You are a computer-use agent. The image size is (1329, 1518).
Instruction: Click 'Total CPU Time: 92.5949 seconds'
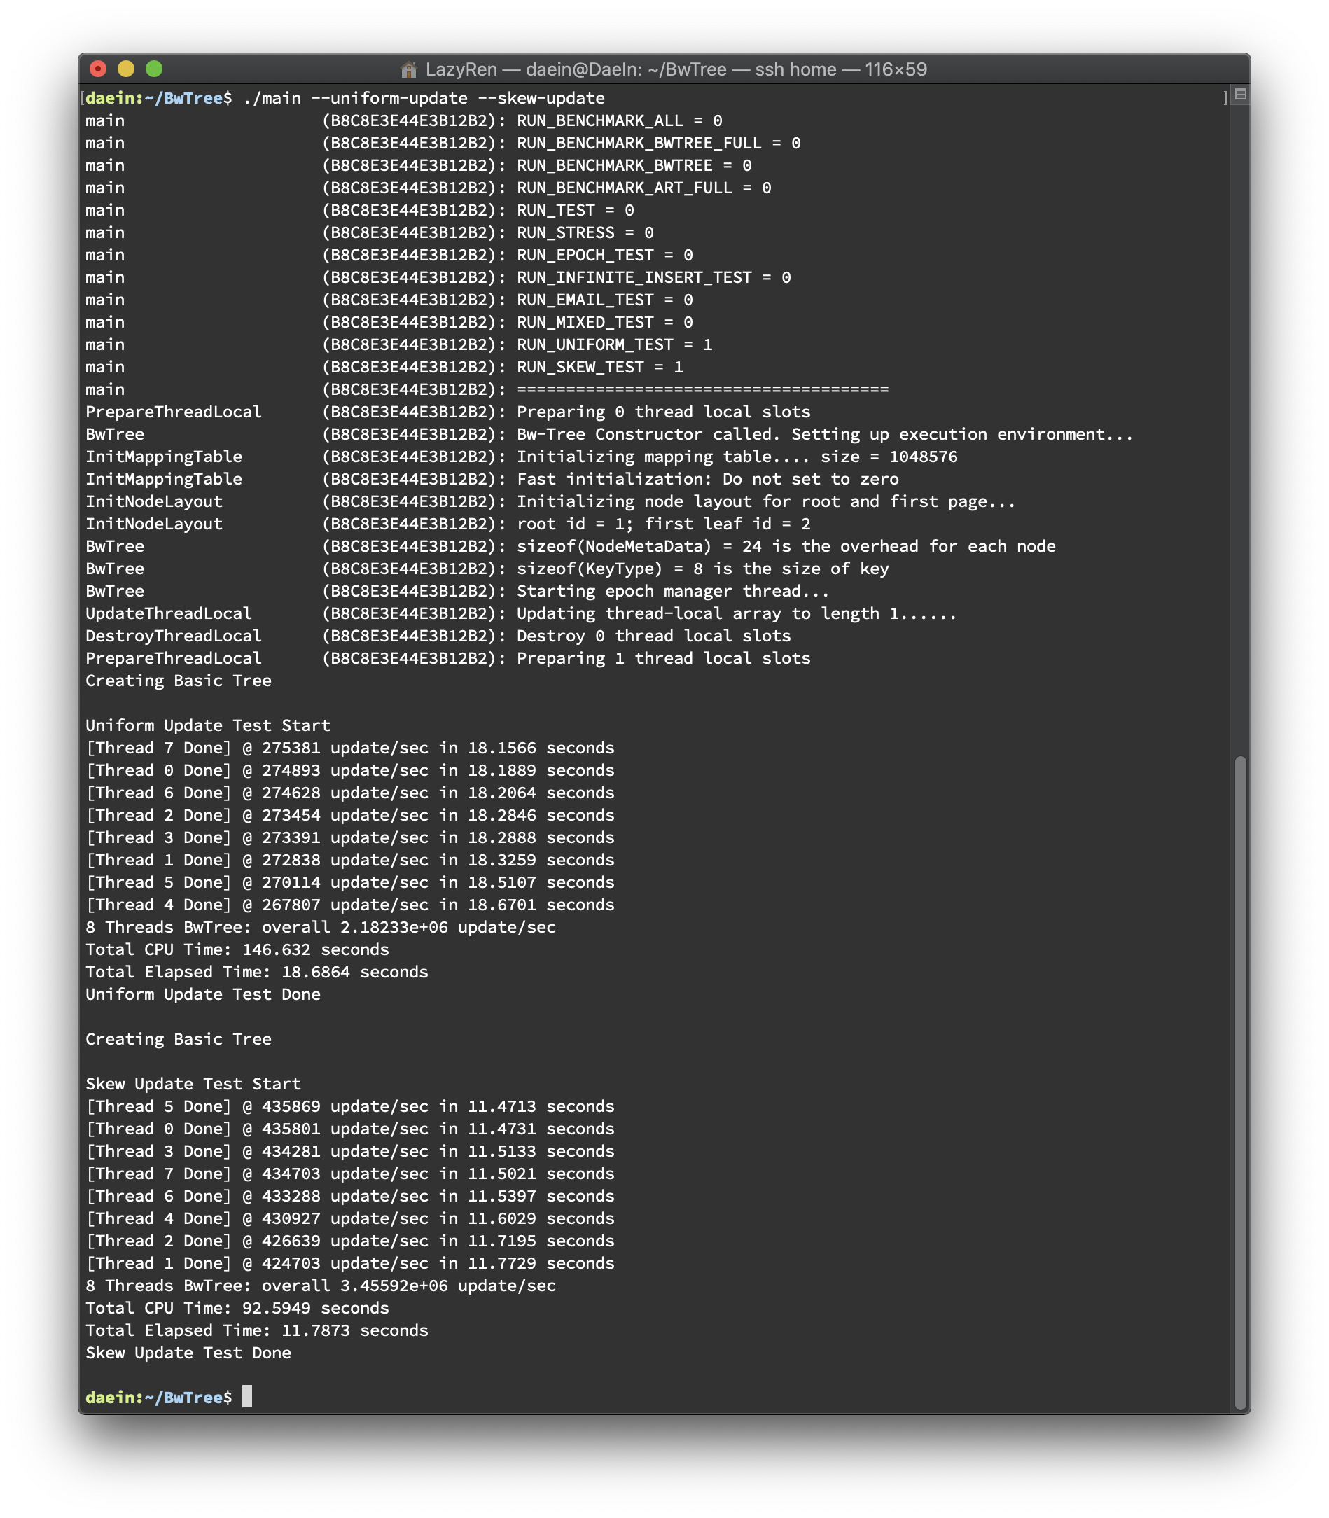(x=237, y=1308)
